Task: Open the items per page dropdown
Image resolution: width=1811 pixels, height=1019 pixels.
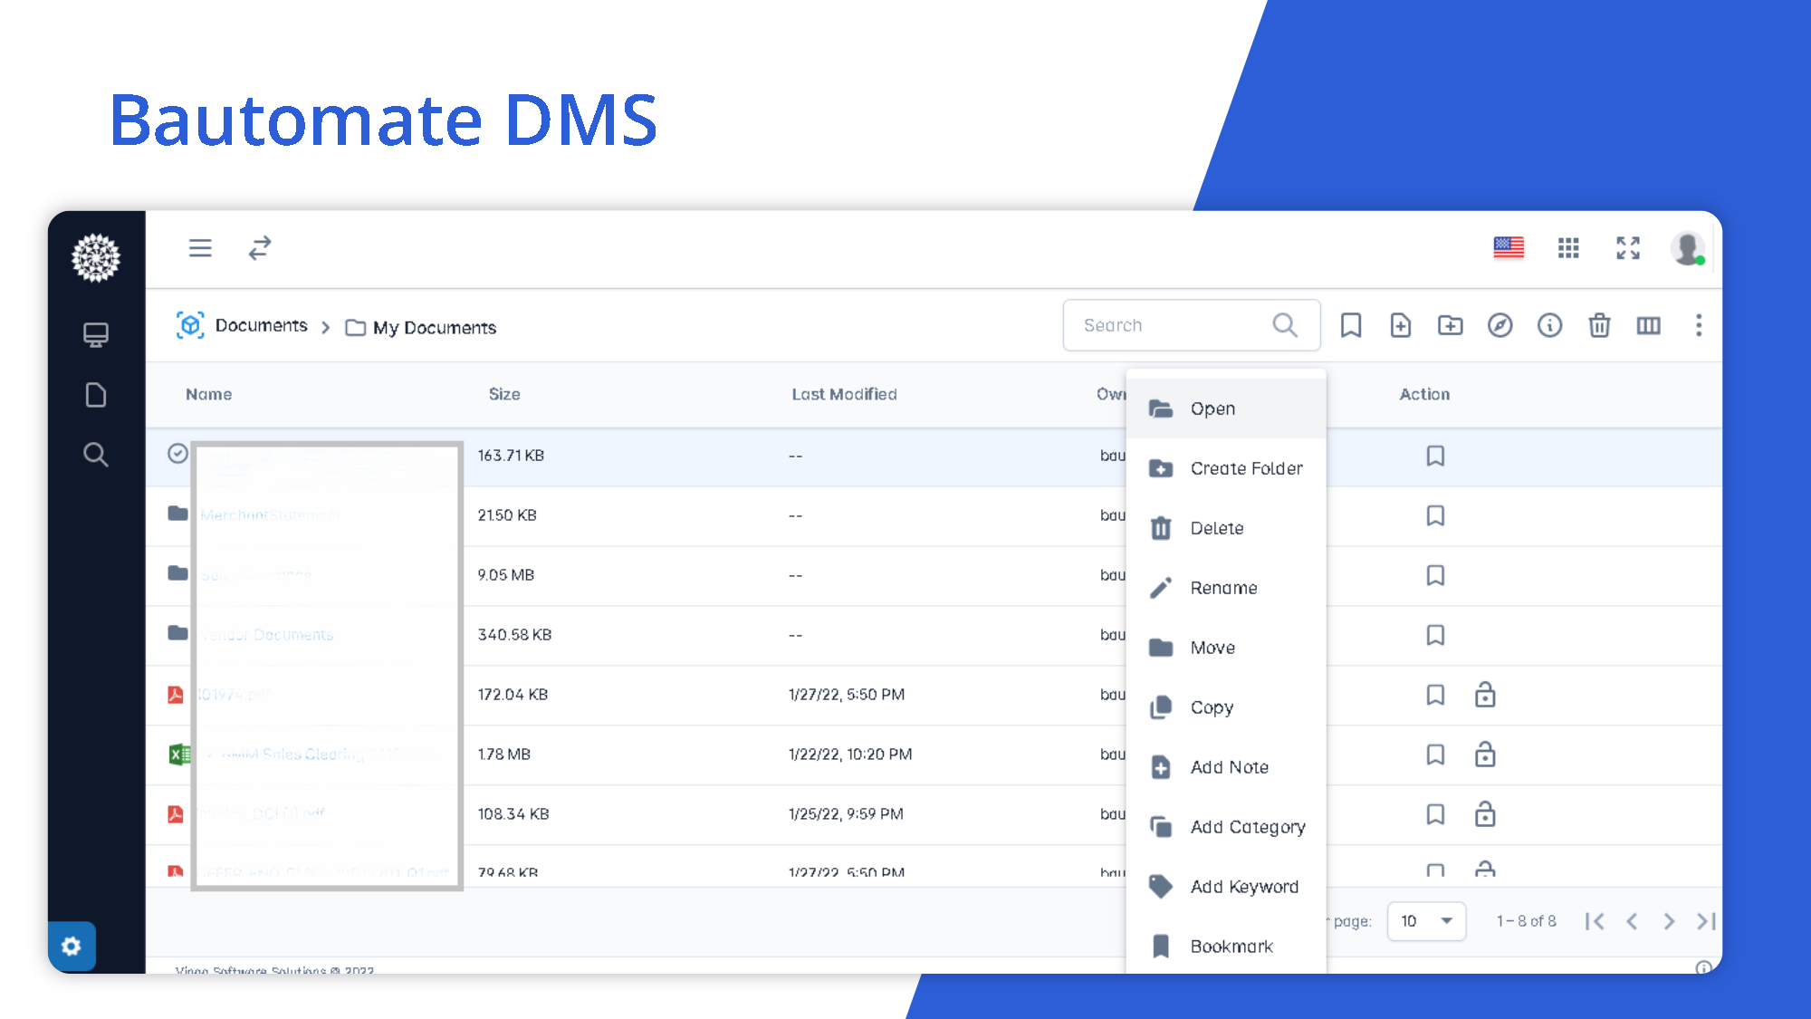Action: point(1426,921)
